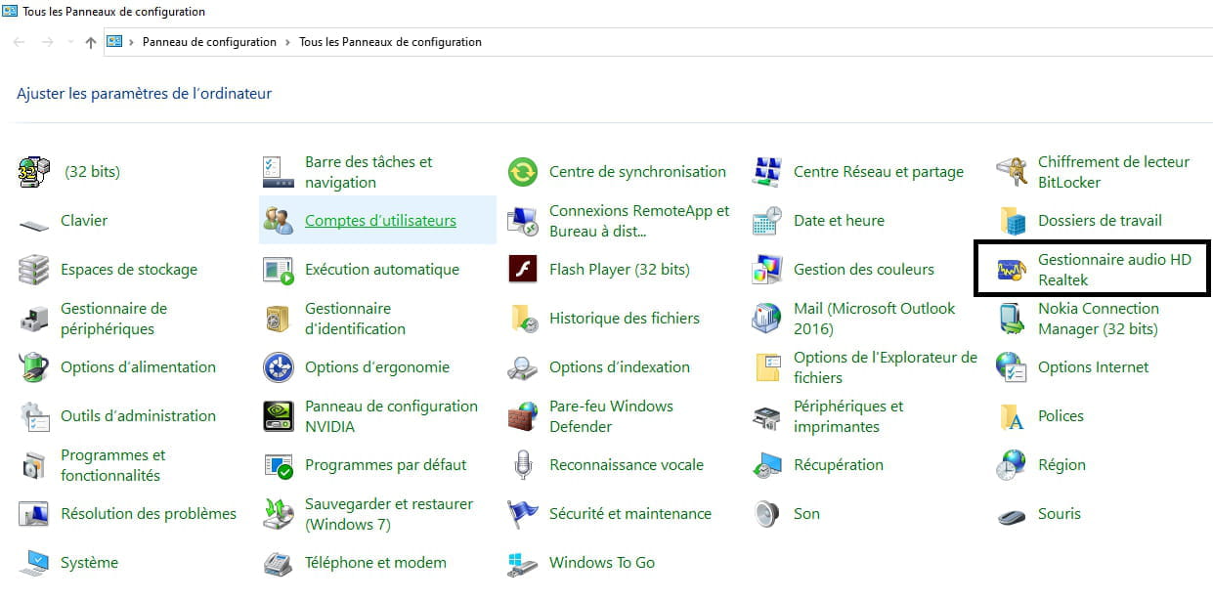Click the Téléphone et modem icon
The image size is (1213, 600).
pos(279,563)
